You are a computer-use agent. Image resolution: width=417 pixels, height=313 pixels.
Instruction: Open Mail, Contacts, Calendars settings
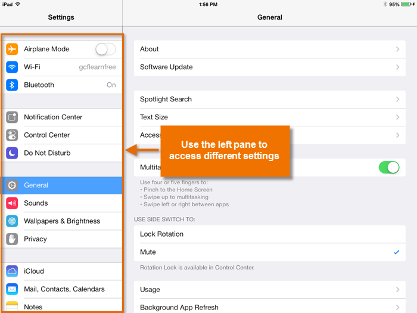tap(63, 289)
